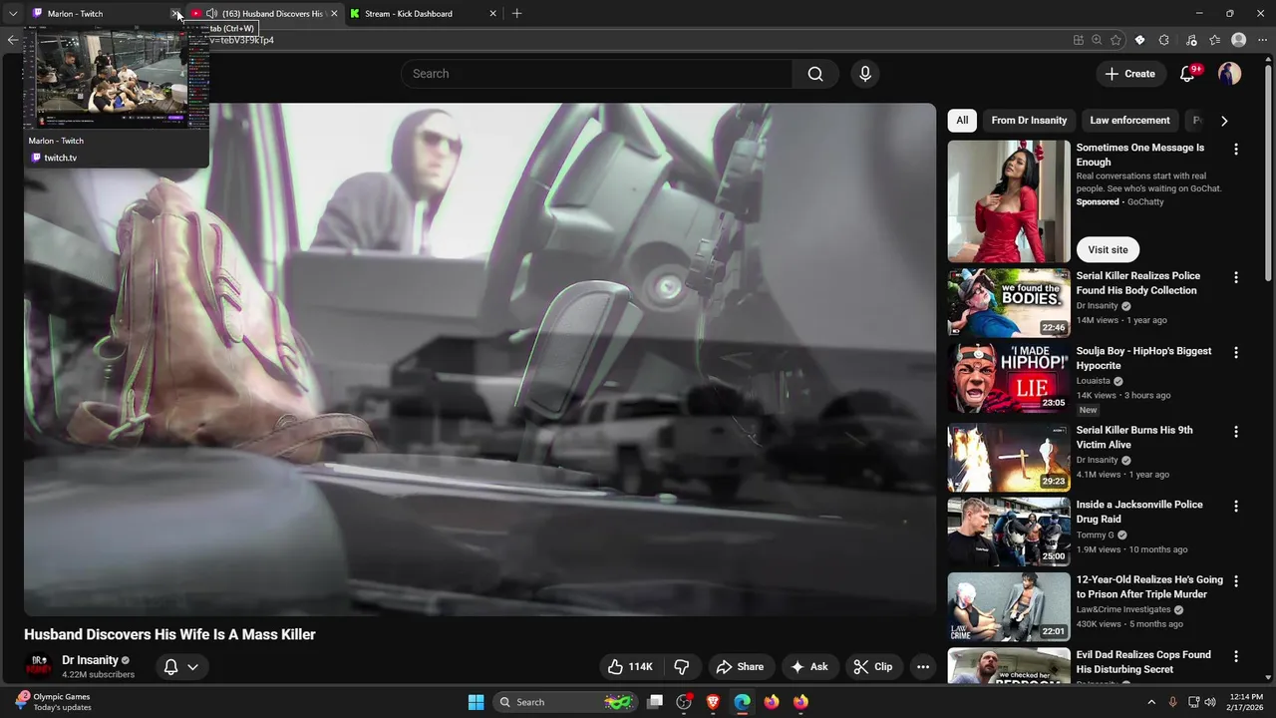
Task: Go back to previous page
Action: pos(12,40)
